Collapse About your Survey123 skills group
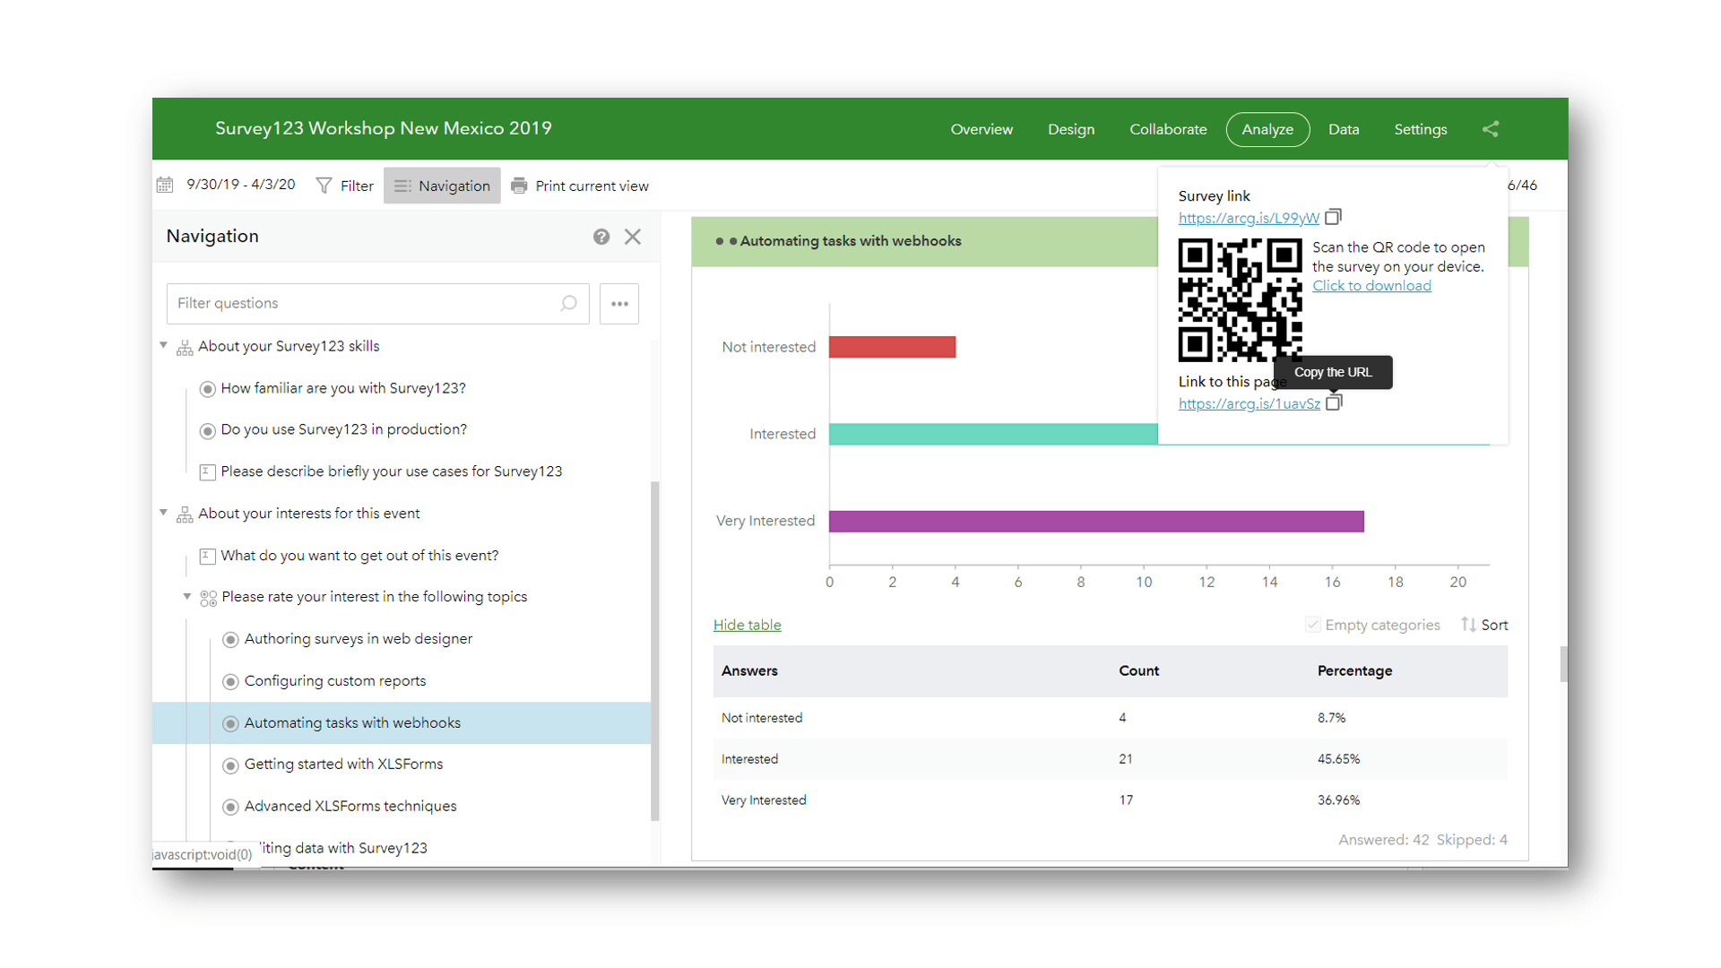 click(x=163, y=345)
